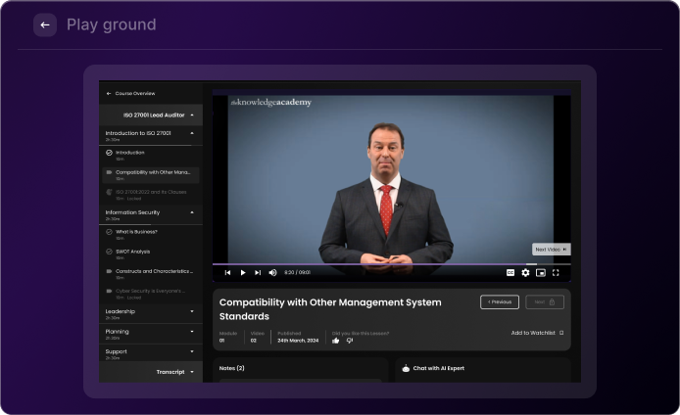Play the lesson video
Screen dimensions: 680x415
(x=243, y=273)
